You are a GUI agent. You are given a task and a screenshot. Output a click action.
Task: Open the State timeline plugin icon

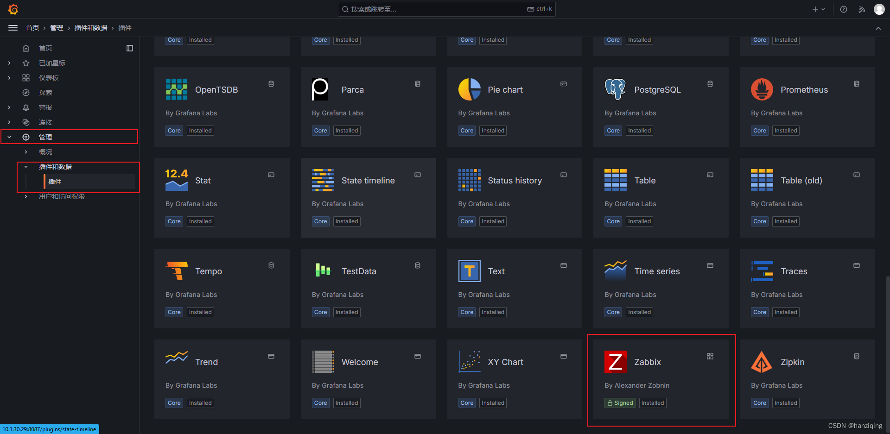coord(323,180)
